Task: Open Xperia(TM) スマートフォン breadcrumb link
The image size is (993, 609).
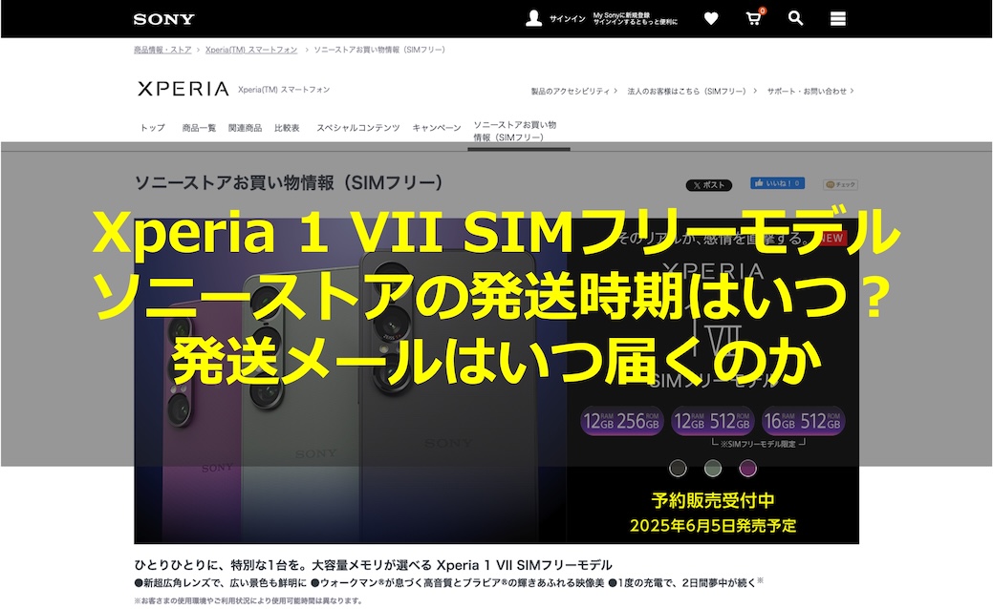Action: point(251,50)
